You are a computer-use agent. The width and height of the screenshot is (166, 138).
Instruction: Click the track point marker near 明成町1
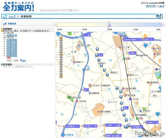click(x=107, y=74)
